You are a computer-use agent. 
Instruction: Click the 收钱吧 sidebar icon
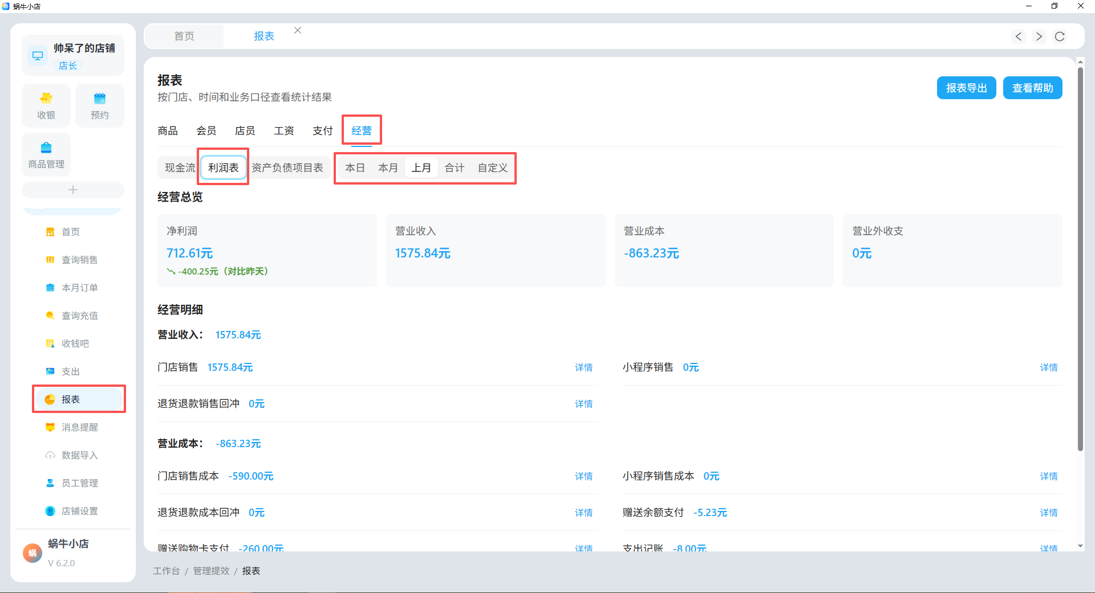[50, 343]
